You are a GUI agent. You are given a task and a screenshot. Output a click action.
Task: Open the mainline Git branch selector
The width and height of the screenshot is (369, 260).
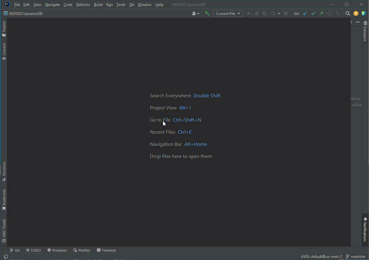(356, 257)
